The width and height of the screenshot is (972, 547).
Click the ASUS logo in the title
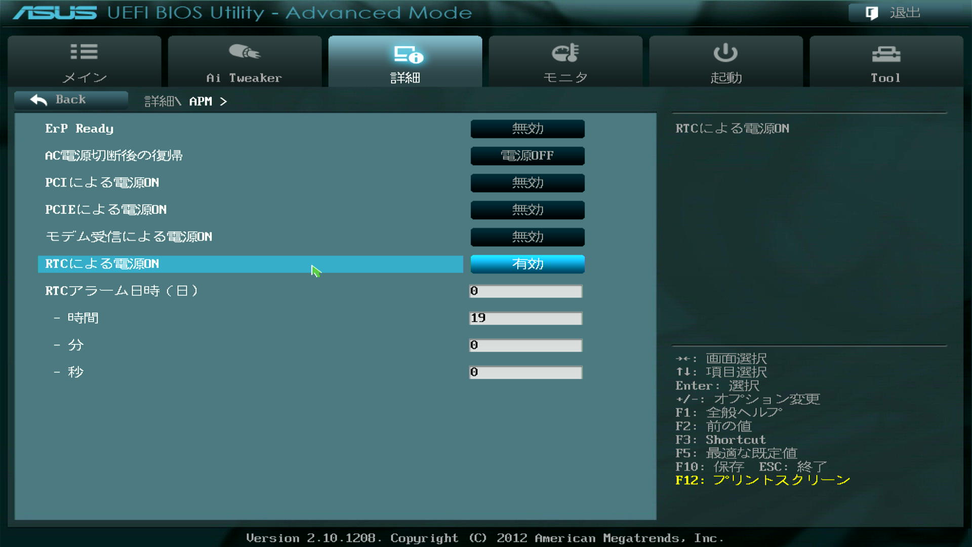[x=55, y=13]
